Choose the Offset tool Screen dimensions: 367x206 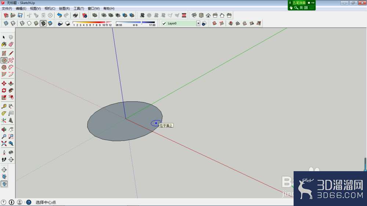tap(11, 97)
